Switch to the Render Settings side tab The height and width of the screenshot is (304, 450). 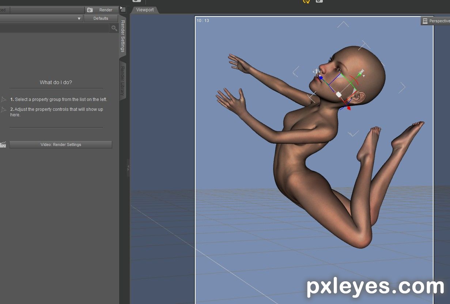pyautogui.click(x=123, y=36)
